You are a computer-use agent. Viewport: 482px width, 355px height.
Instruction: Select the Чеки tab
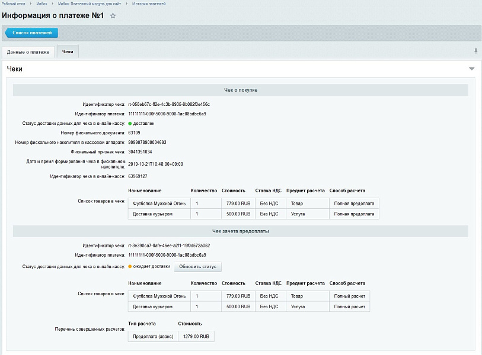[x=68, y=52]
